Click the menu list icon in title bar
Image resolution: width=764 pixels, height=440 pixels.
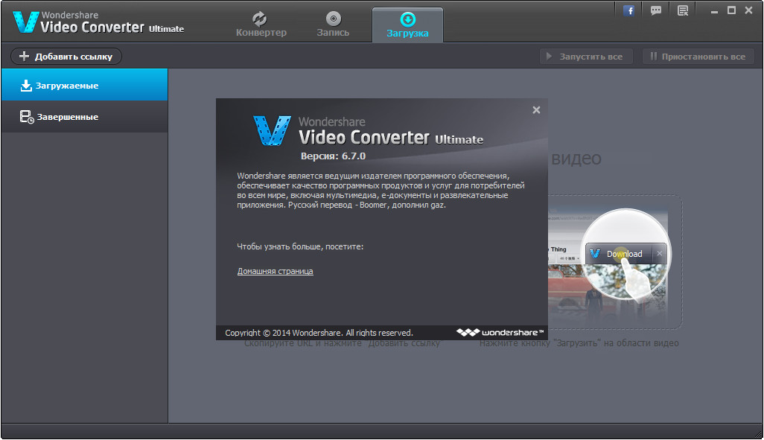point(682,10)
